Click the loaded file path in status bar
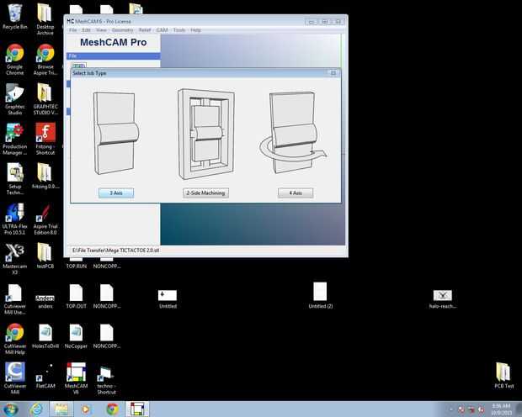 [x=116, y=250]
